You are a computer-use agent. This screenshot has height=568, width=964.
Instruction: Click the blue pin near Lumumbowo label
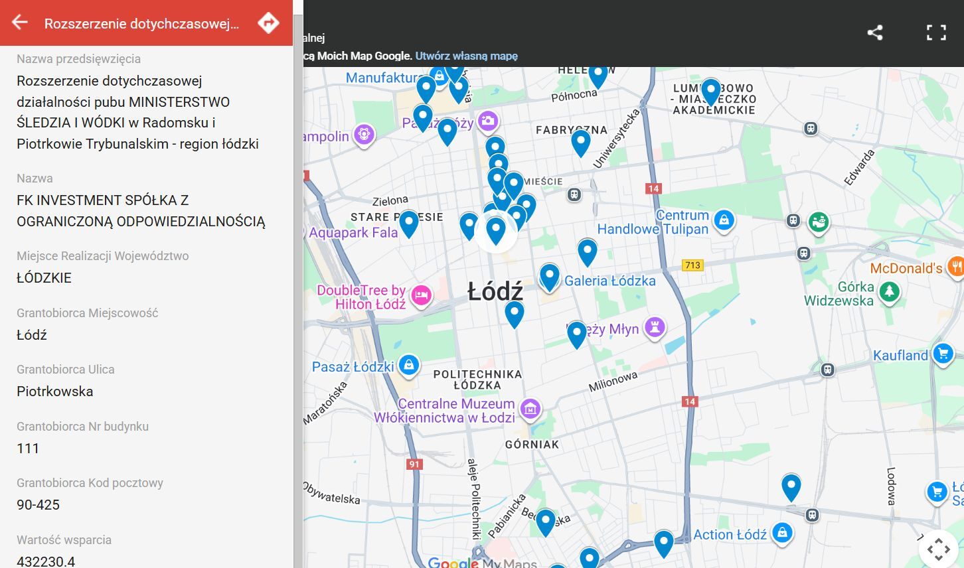tap(710, 91)
